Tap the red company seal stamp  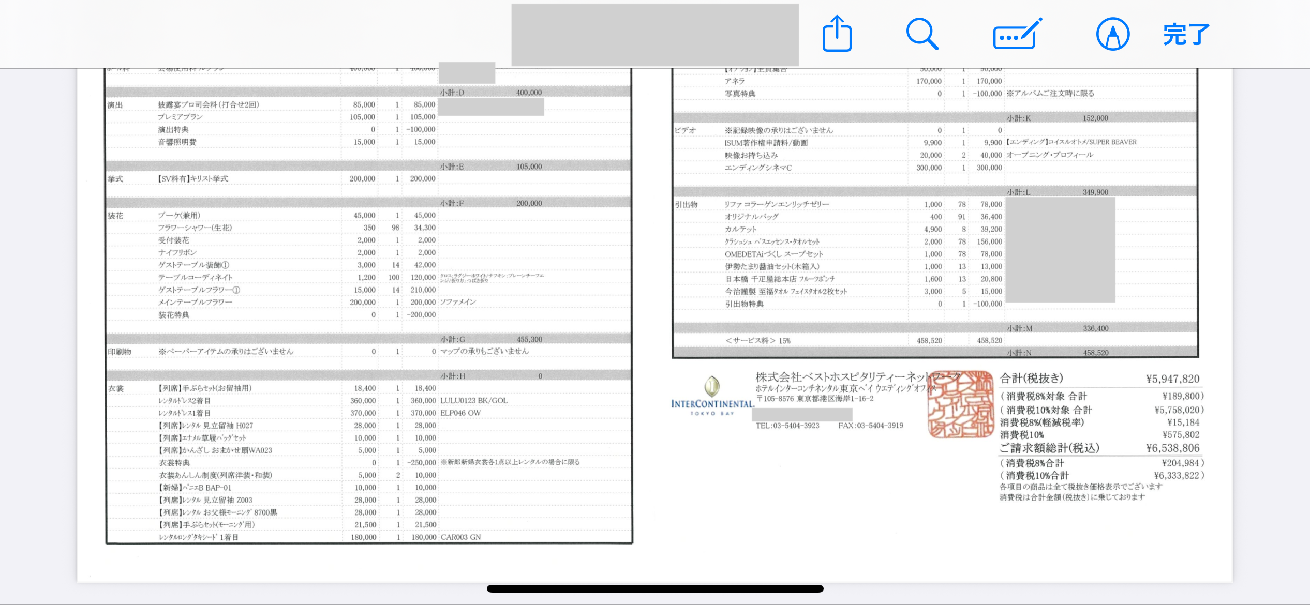tap(960, 404)
